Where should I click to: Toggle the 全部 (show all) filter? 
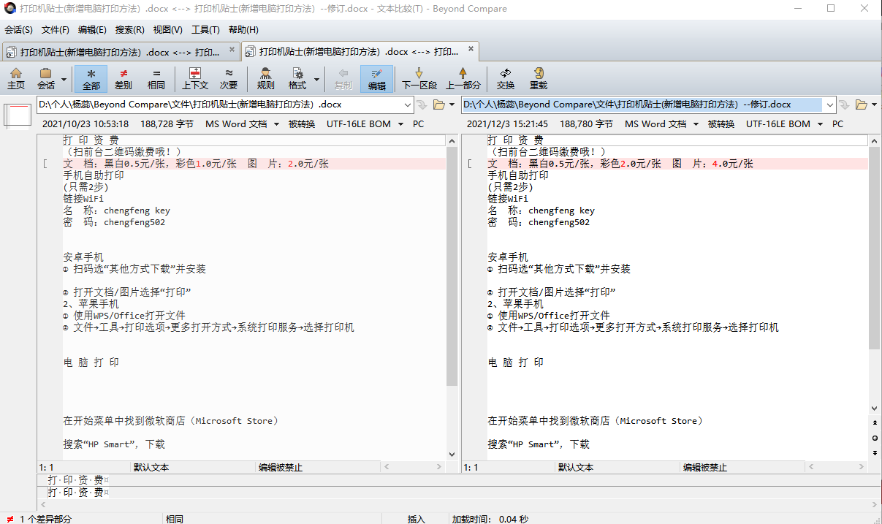click(91, 78)
